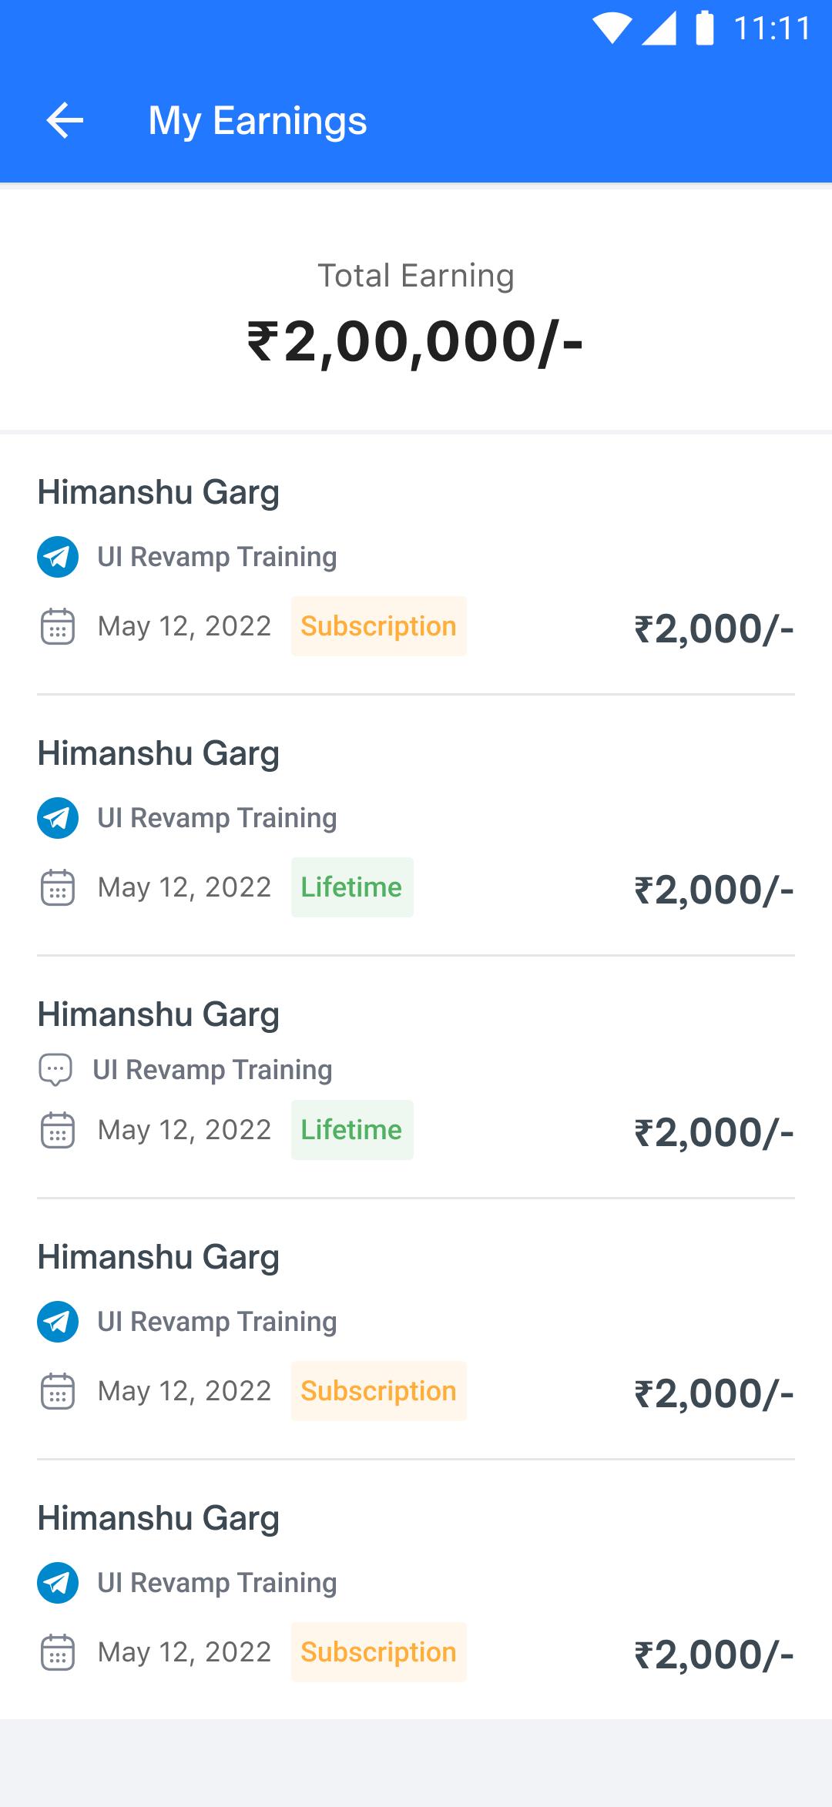832x1807 pixels.
Task: Tap the ₹2,000/- amount in second entry
Action: [714, 890]
